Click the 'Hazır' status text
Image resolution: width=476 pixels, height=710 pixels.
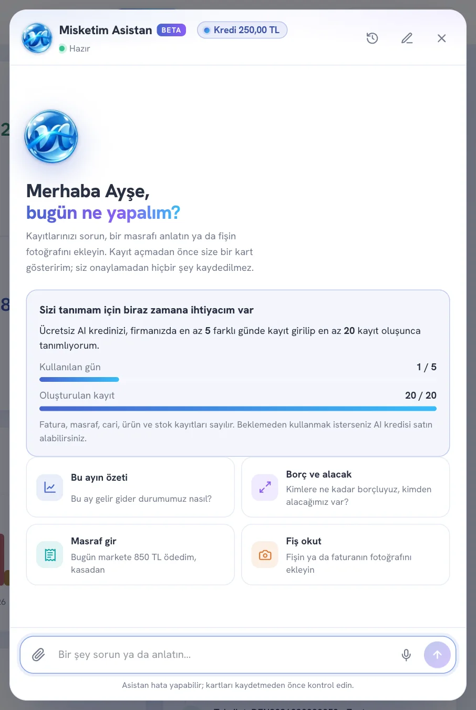(80, 48)
